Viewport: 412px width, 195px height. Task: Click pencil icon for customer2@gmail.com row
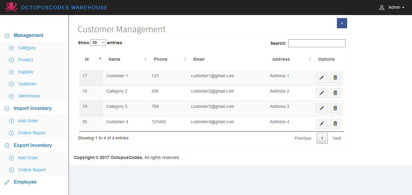coord(322,93)
